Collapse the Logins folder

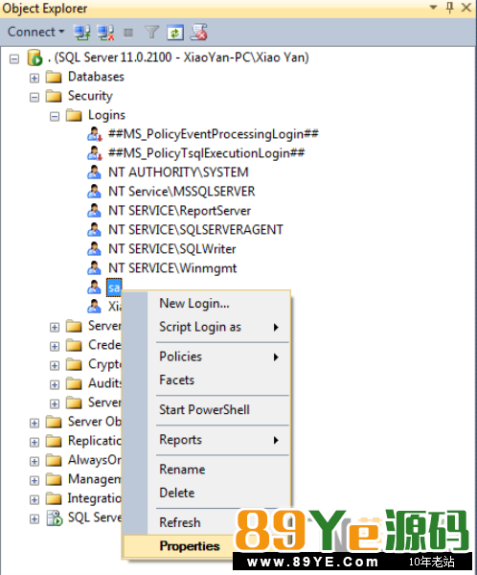(x=55, y=117)
